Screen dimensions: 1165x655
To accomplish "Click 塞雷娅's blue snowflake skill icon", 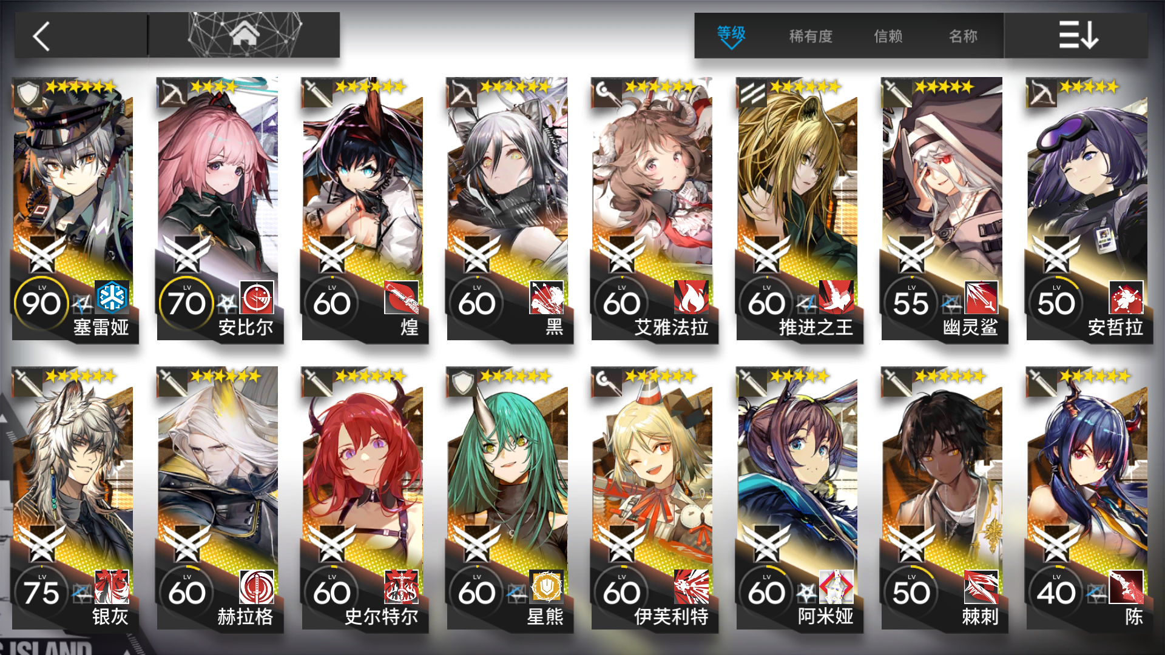I will click(x=112, y=298).
